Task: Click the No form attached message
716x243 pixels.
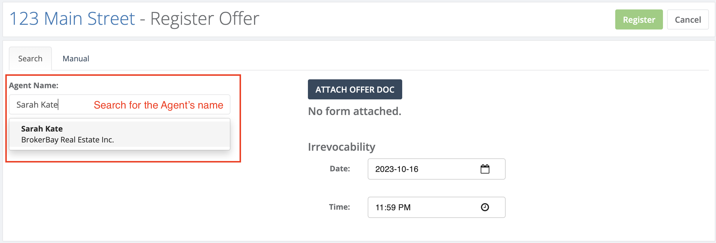Action: [x=354, y=111]
